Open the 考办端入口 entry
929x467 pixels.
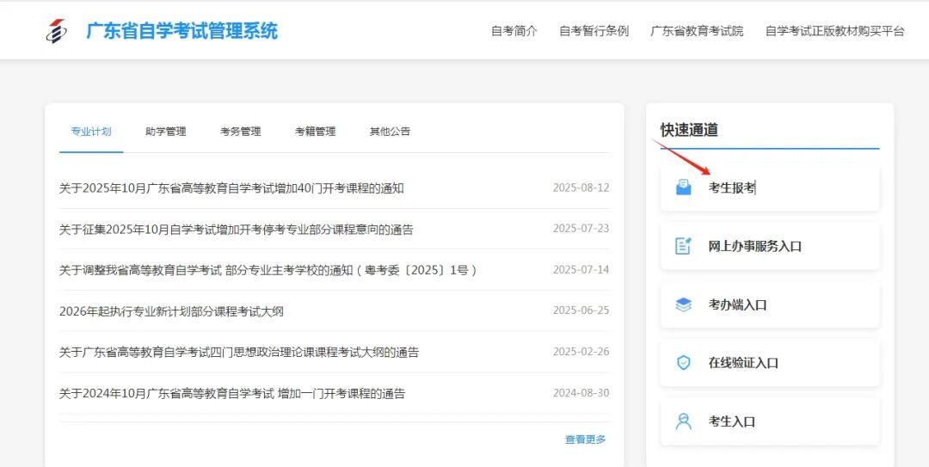click(770, 304)
